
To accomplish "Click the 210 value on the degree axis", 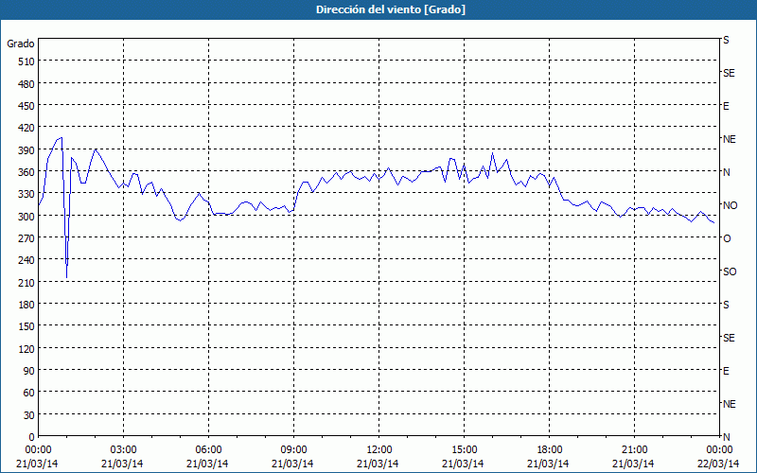I will (x=26, y=282).
